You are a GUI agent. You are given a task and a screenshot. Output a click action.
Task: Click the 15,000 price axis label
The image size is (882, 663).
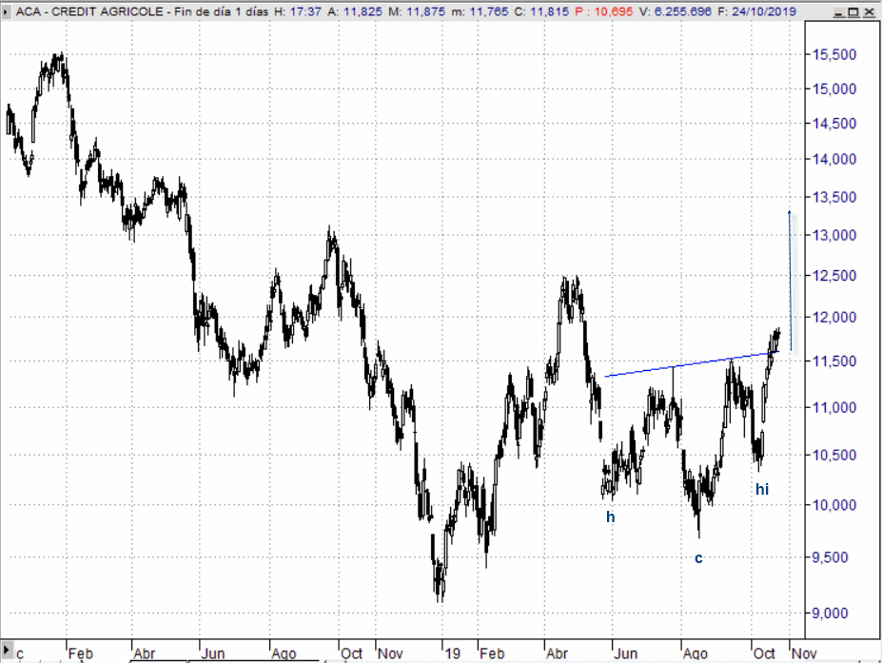(x=834, y=88)
